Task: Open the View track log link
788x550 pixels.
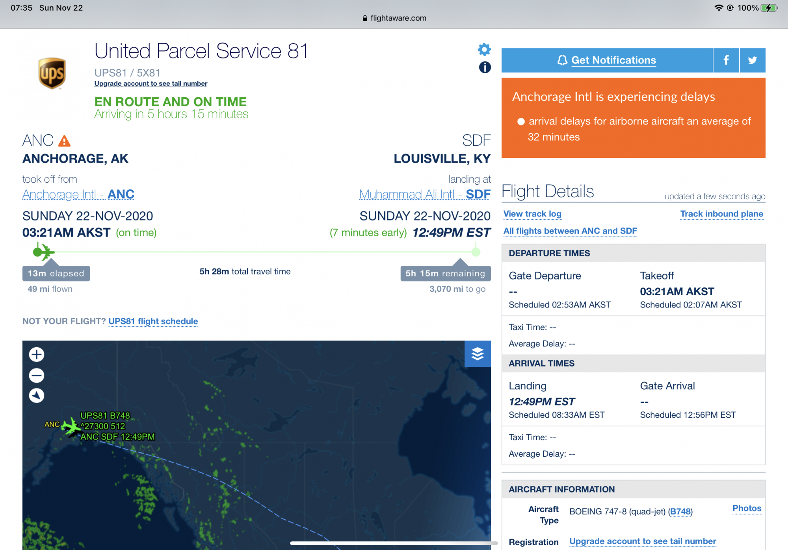Action: click(532, 214)
